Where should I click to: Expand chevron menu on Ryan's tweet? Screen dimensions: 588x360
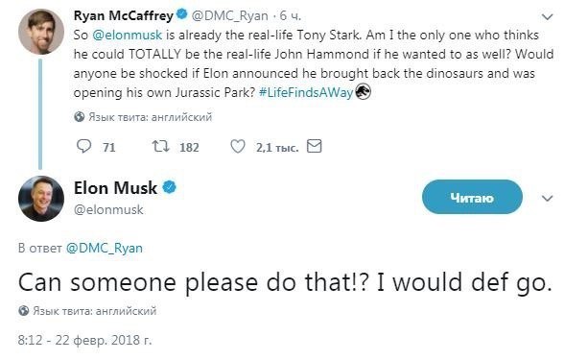548,17
